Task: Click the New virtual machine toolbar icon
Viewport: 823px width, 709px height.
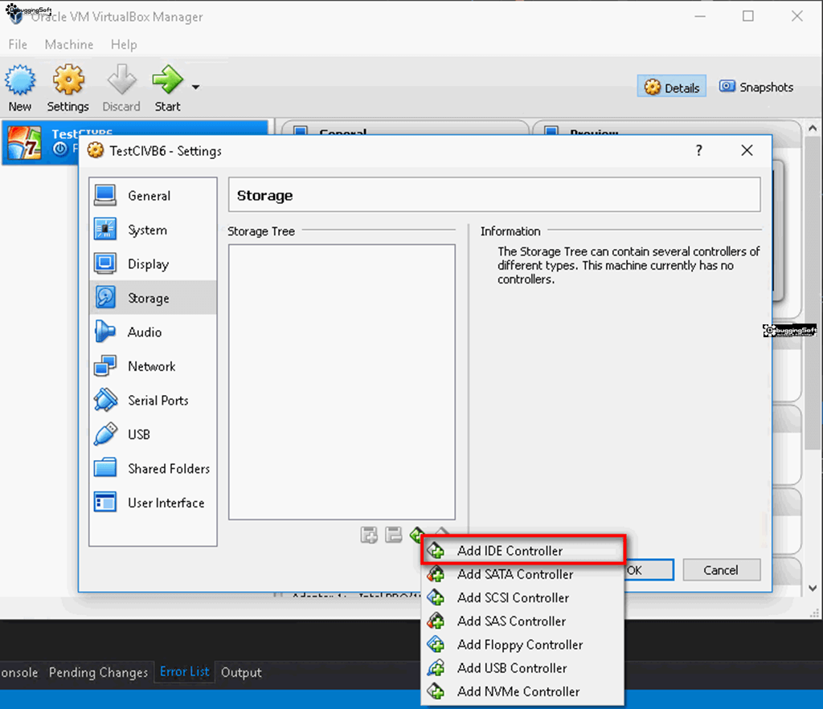Action: [20, 88]
